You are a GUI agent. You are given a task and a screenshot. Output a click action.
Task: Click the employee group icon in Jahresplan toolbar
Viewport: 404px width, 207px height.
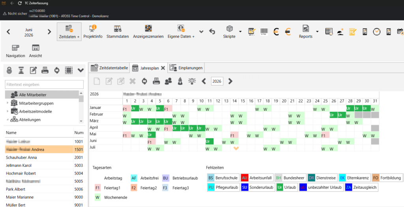pyautogui.click(x=168, y=81)
